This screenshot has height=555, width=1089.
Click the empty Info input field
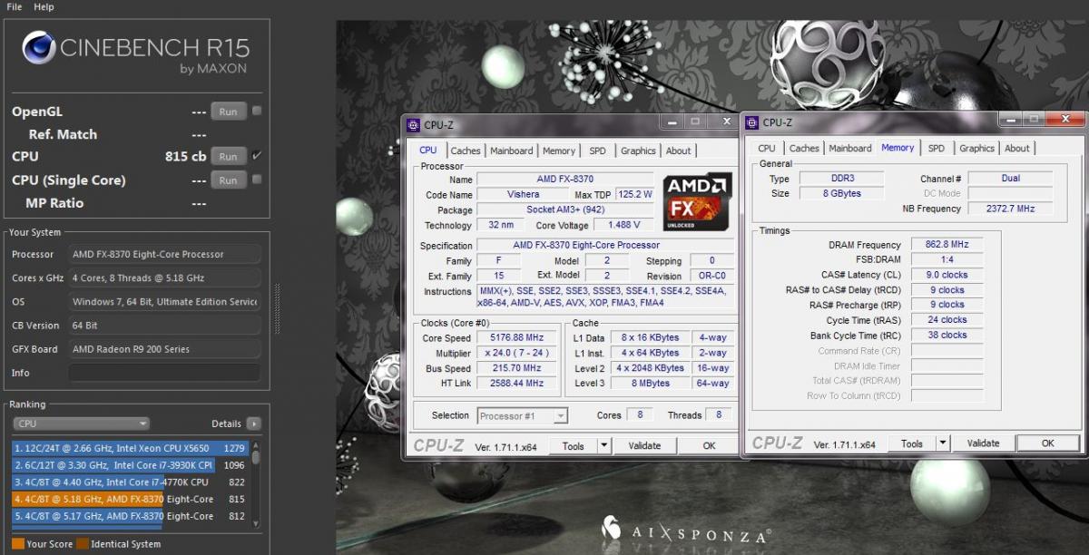click(164, 373)
